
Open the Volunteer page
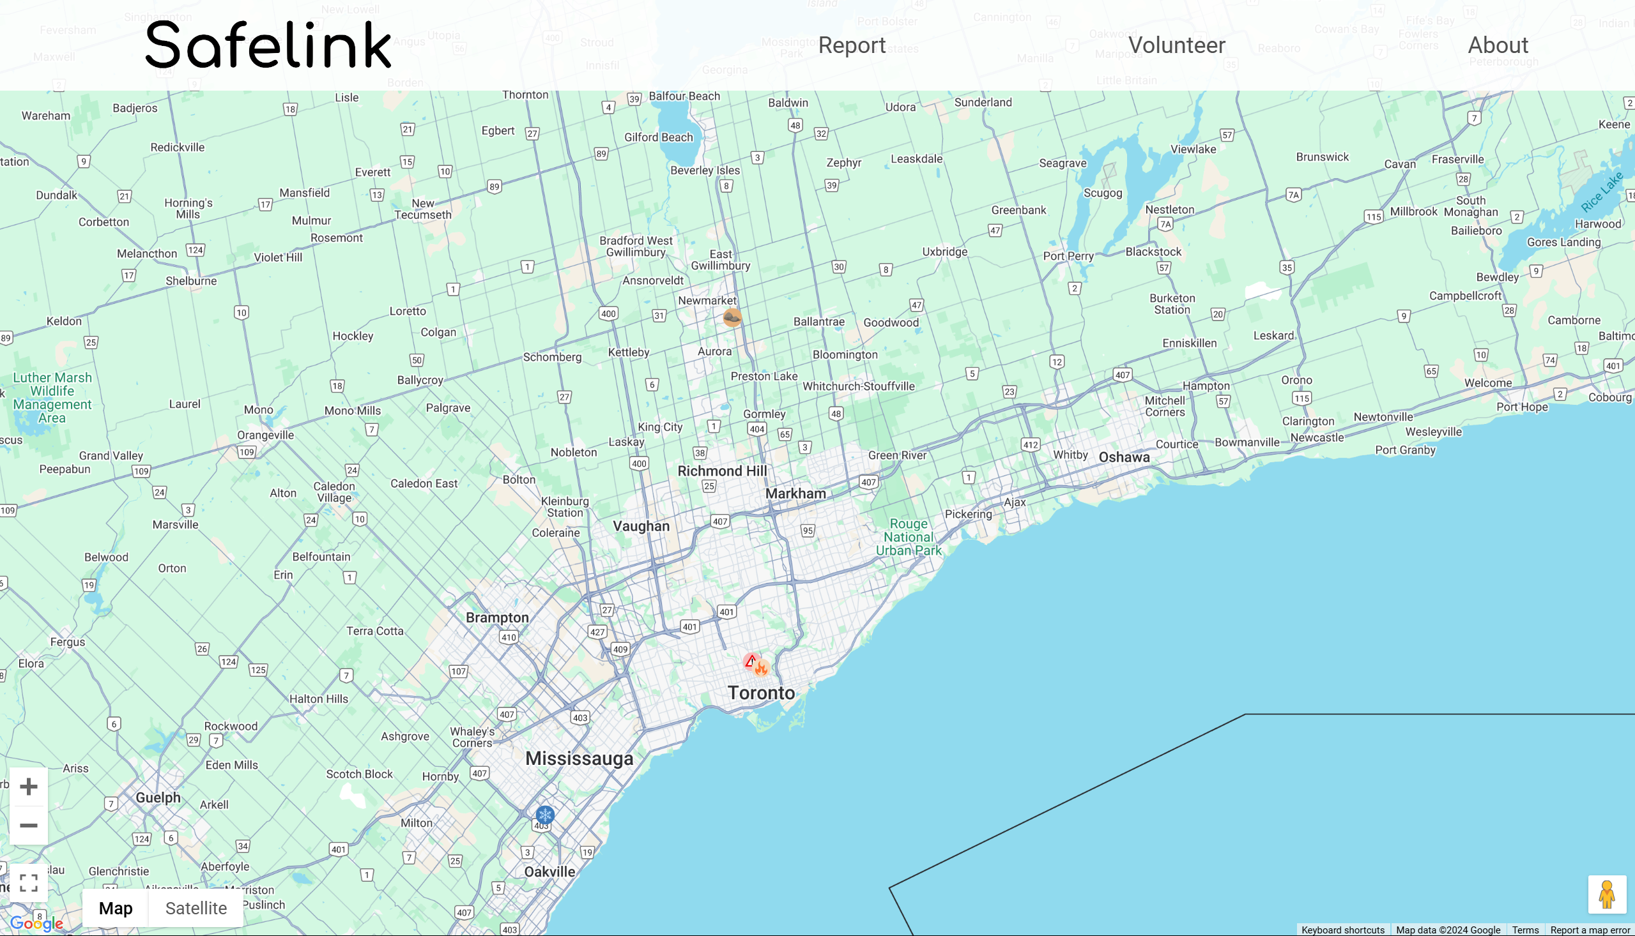coord(1176,45)
